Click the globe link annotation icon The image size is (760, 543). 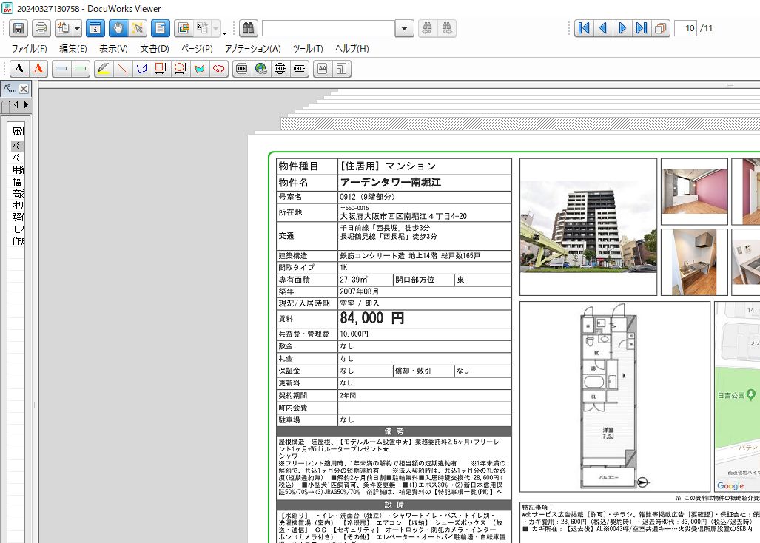point(260,68)
